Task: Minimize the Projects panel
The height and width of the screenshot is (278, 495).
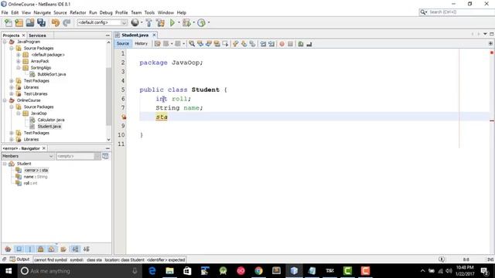Action: coord(108,36)
